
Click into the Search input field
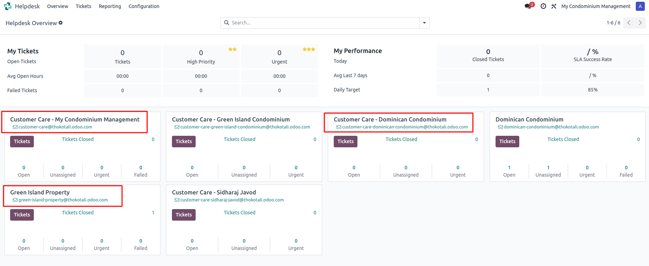coord(324,23)
